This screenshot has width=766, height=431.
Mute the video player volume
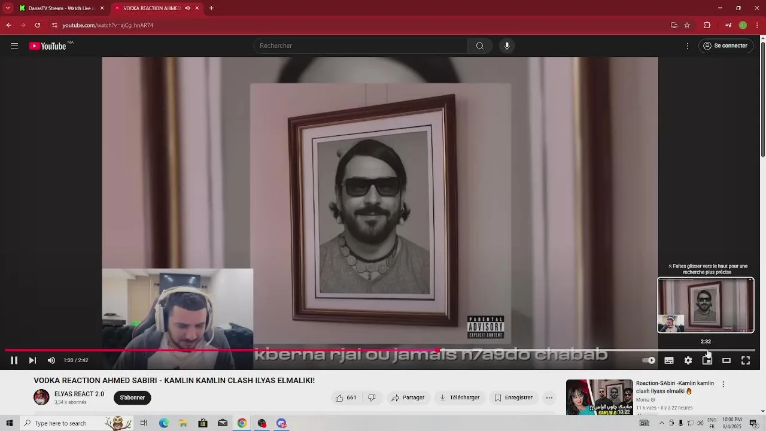point(51,360)
